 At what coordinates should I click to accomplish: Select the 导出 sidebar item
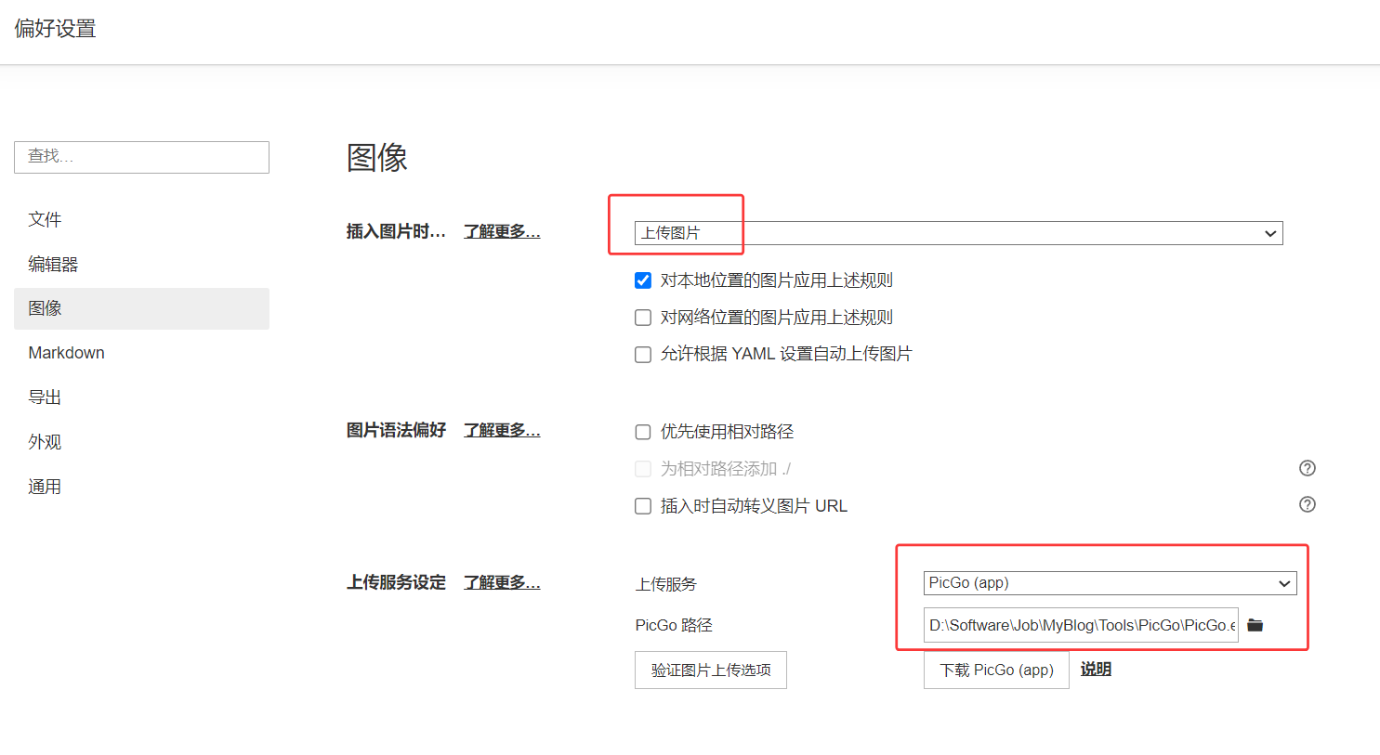(x=45, y=397)
